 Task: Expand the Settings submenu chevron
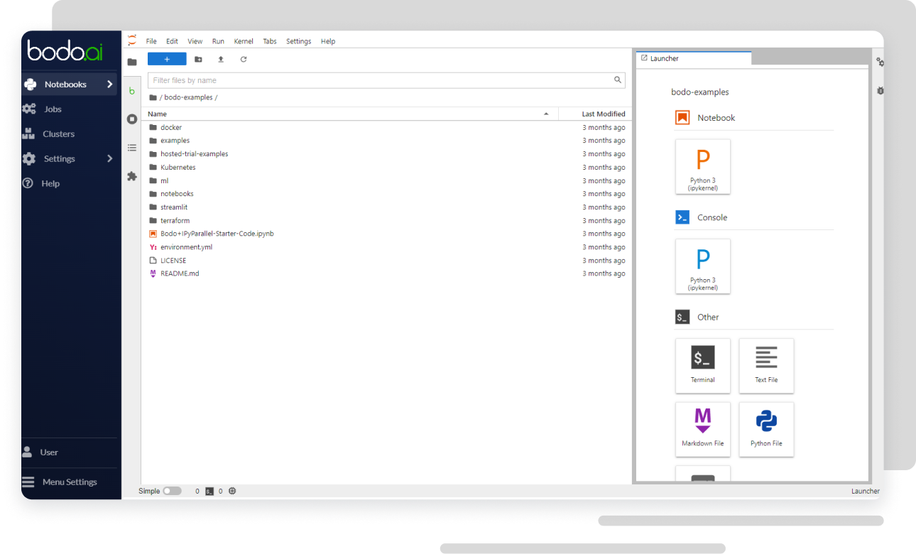pos(109,158)
